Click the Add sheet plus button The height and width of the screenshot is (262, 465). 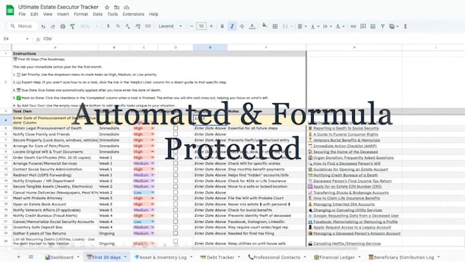pos(18,257)
